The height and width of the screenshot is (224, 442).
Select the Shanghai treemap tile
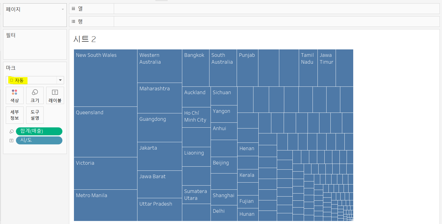[224, 197]
